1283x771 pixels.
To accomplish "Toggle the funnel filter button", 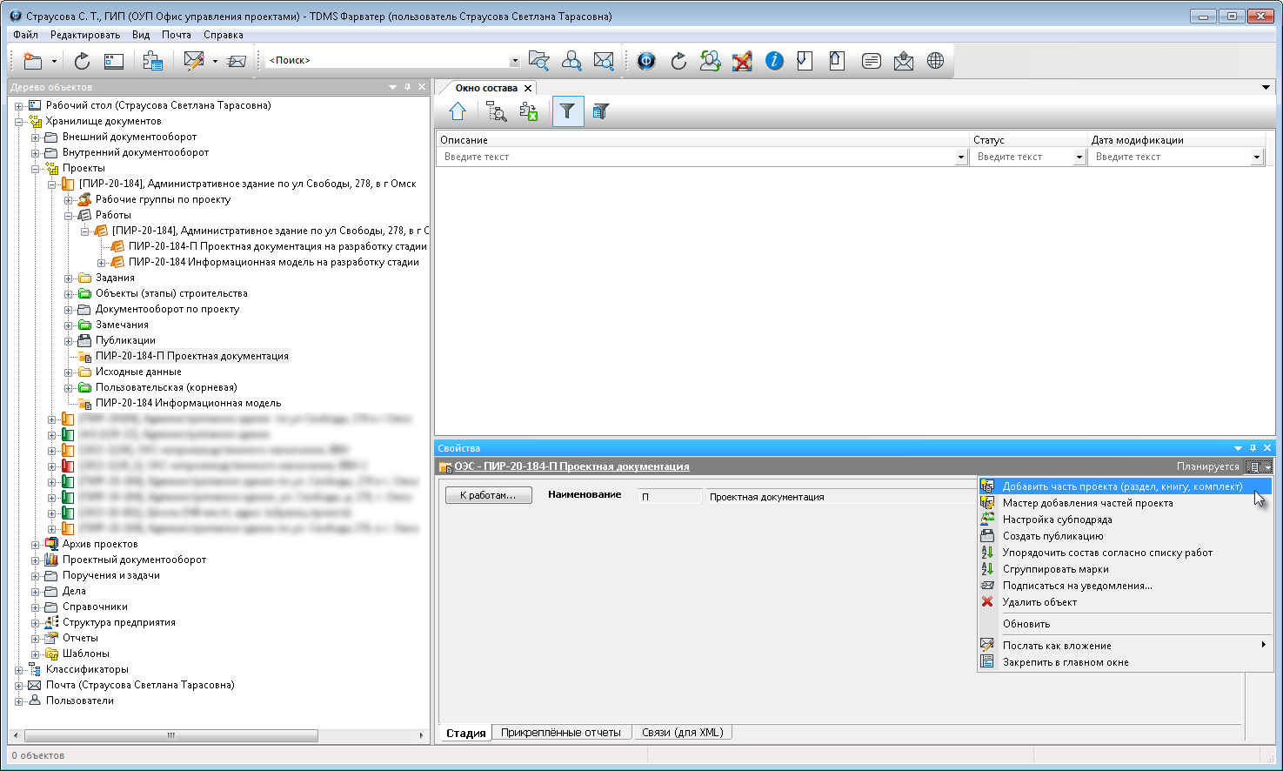I will 567,111.
